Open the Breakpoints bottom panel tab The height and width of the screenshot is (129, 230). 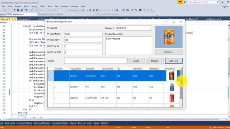10,123
